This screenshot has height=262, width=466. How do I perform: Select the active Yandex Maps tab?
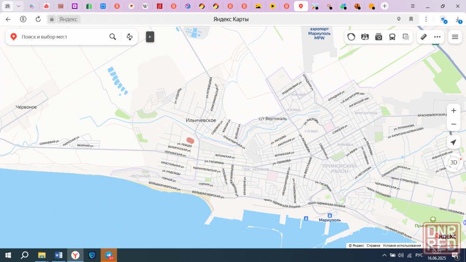pyautogui.click(x=301, y=6)
